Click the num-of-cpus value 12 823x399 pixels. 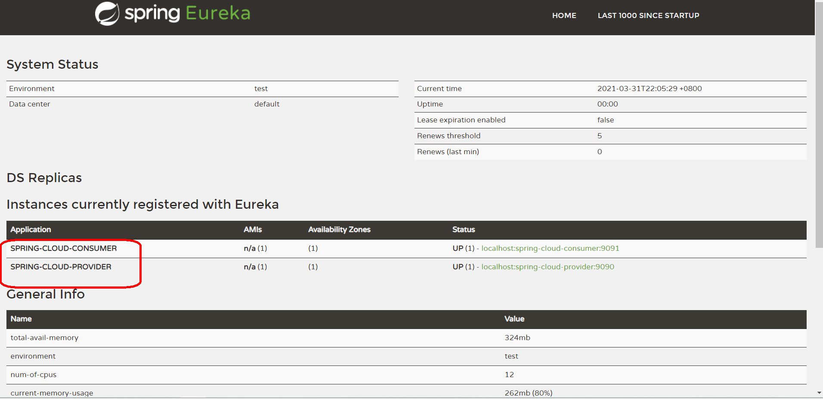(509, 375)
